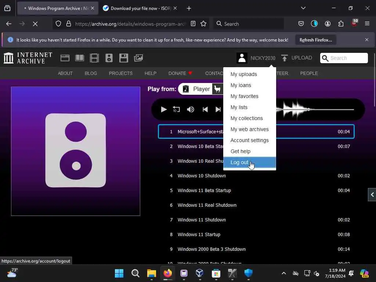This screenshot has width=376, height=282.
Task: Open Account settings from menu
Action: click(x=250, y=141)
